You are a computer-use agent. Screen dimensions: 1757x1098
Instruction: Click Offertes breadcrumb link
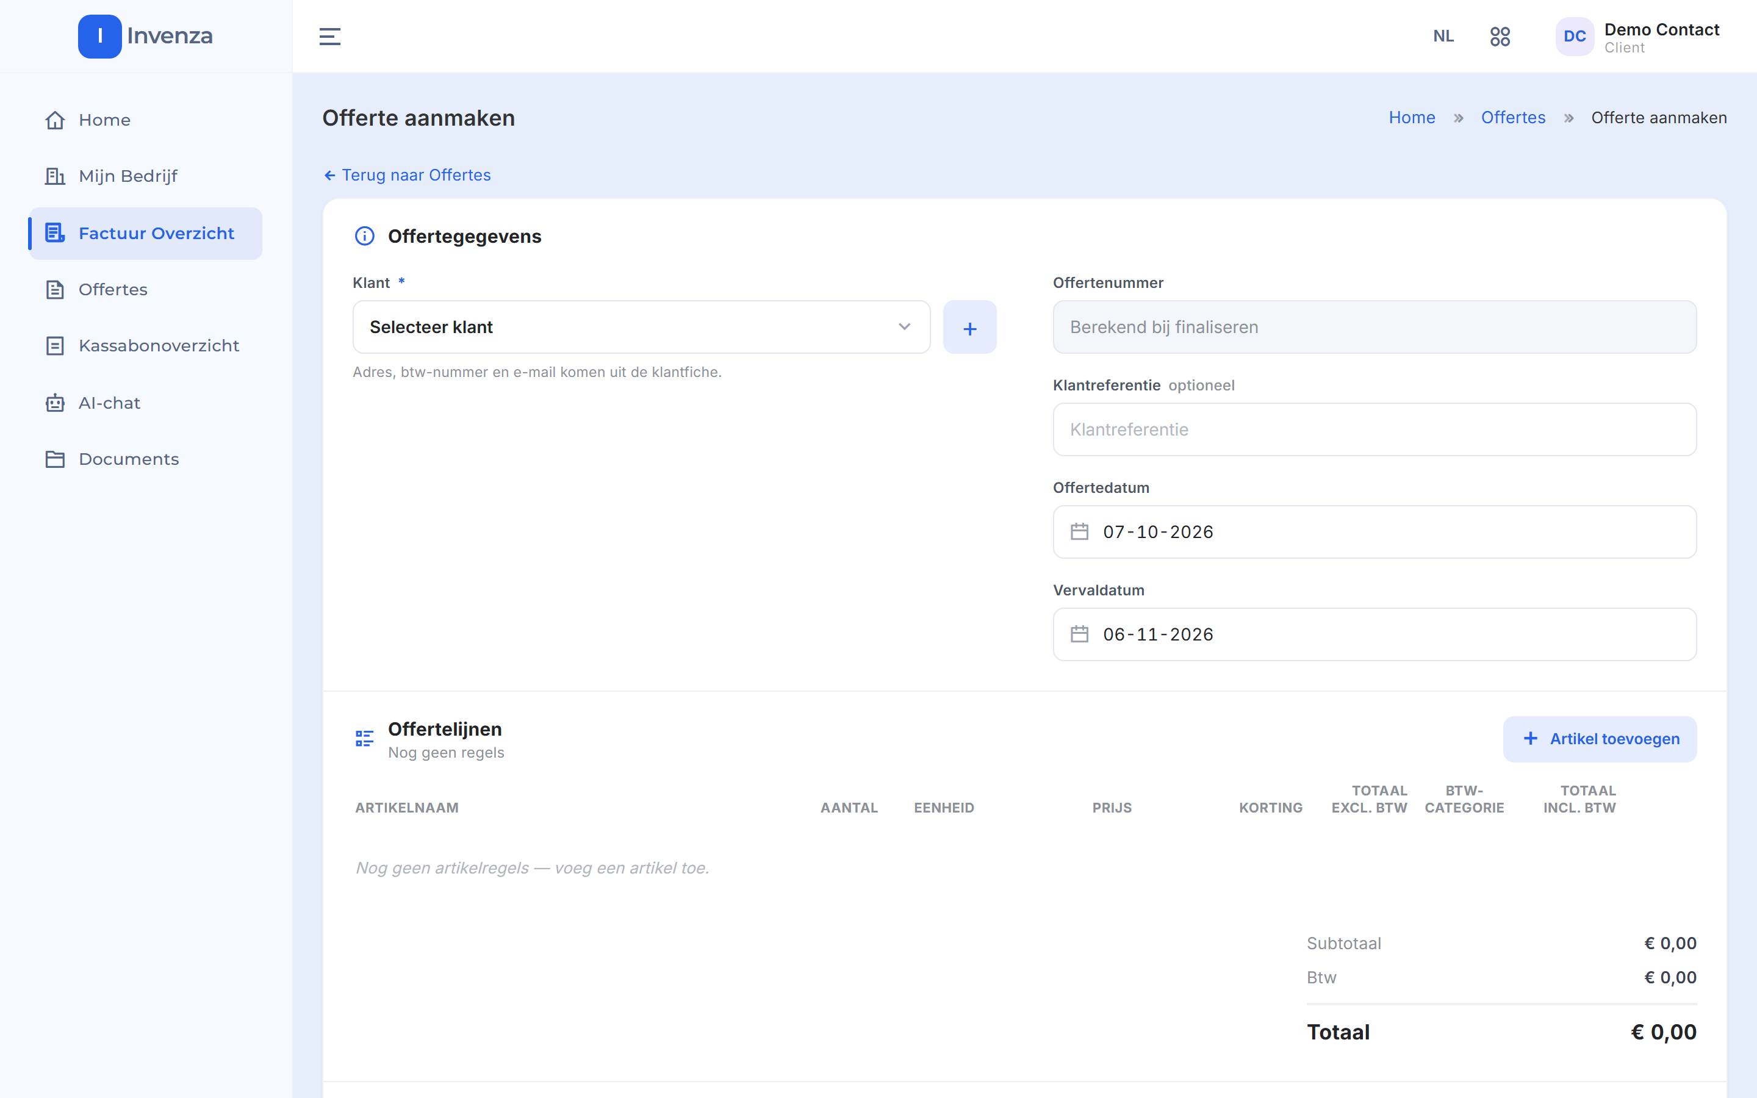pos(1513,118)
